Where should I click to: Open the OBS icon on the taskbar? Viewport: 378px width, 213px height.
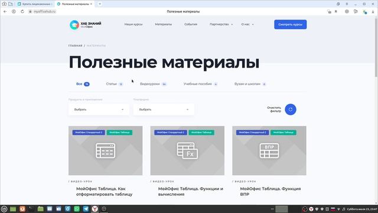tap(104, 209)
